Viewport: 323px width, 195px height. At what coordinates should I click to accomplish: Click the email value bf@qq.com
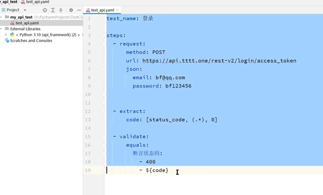(170, 78)
